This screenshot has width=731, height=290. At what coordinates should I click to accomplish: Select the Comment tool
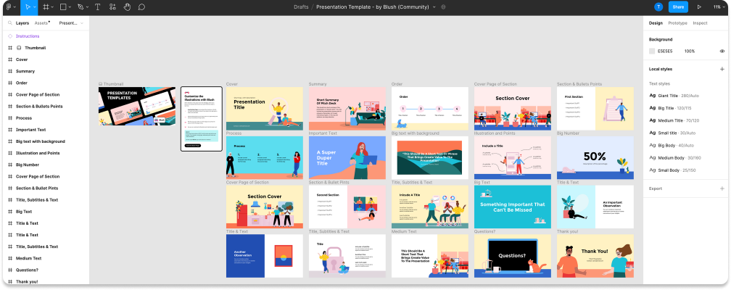coord(141,7)
